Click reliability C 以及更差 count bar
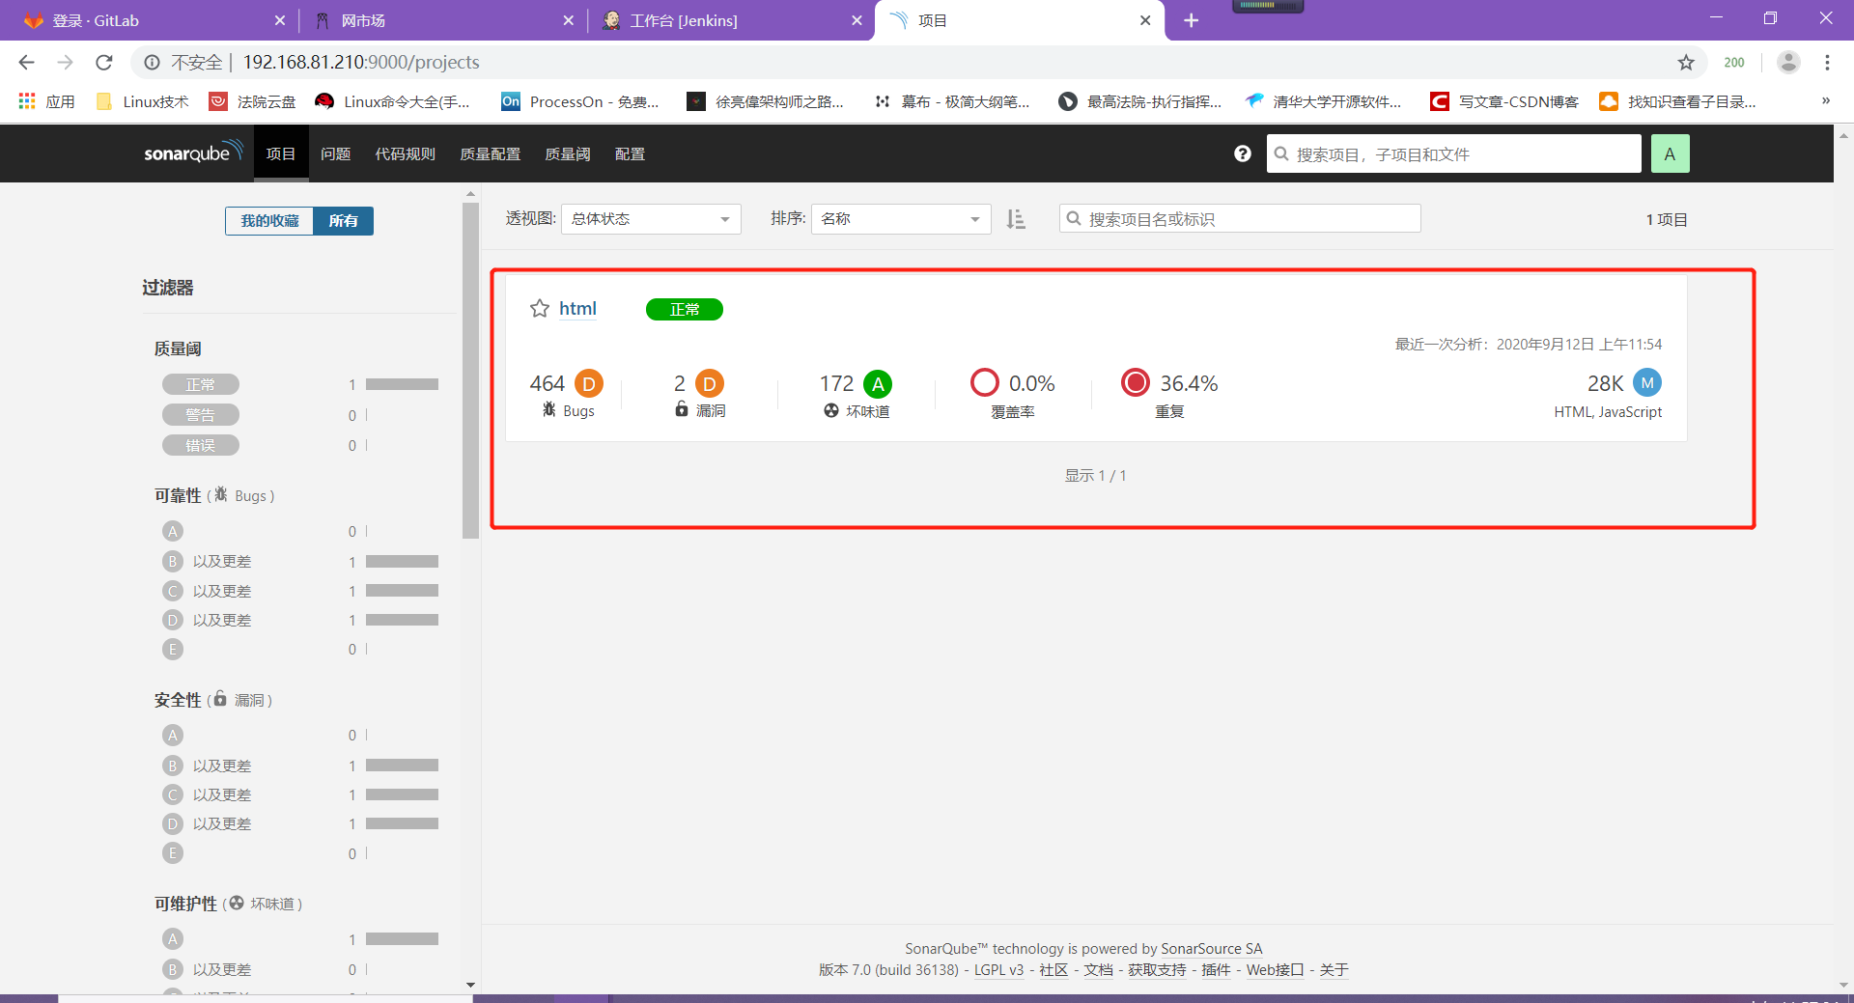Image resolution: width=1854 pixels, height=1003 pixels. 402,590
